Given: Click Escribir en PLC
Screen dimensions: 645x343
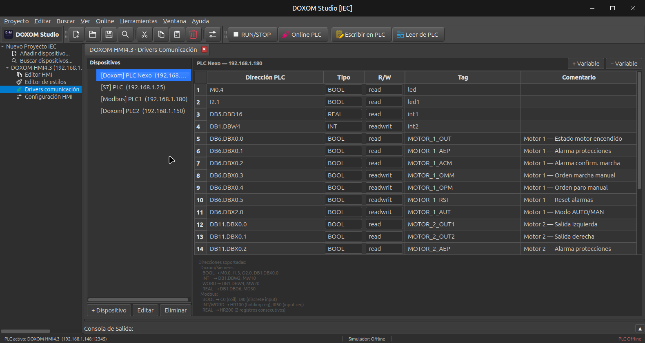Looking at the screenshot, I should point(361,35).
